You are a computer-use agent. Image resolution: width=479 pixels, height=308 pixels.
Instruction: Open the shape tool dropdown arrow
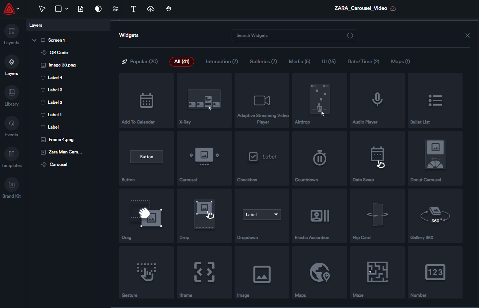[x=67, y=9]
